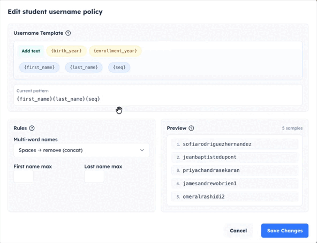Image resolution: width=317 pixels, height=243 pixels.
Task: Open the Multi-word names dropdown
Action: pos(81,150)
